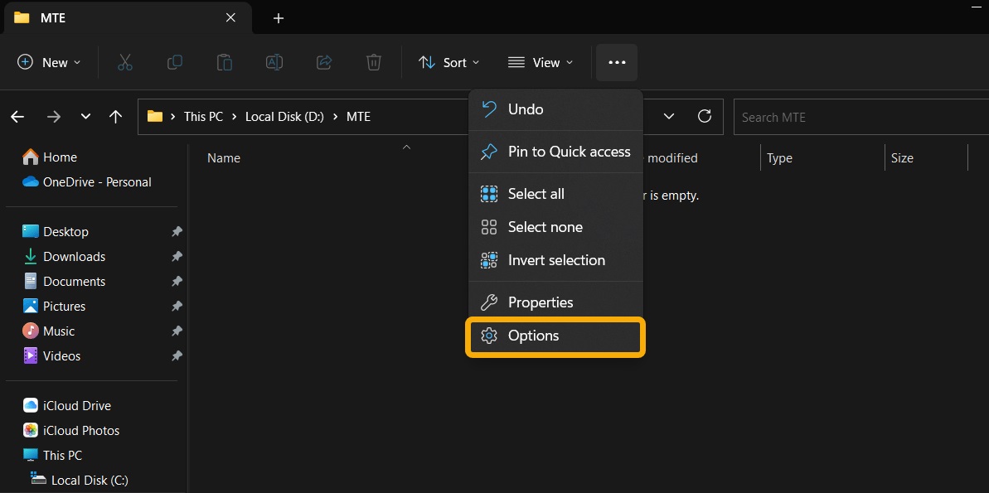This screenshot has width=989, height=493.
Task: Choose Invert selection from the menu
Action: [x=556, y=259]
